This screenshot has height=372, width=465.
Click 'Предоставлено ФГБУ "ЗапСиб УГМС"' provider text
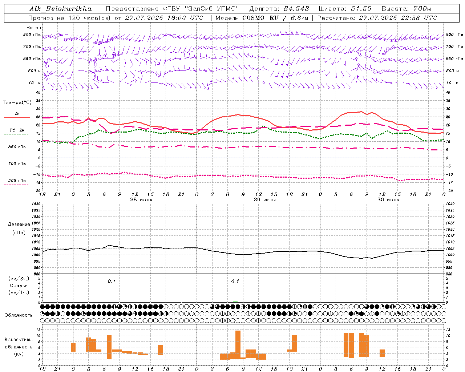tap(173, 9)
